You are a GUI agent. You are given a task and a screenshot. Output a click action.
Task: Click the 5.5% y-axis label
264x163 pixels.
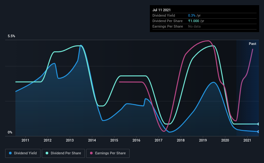pos(11,36)
